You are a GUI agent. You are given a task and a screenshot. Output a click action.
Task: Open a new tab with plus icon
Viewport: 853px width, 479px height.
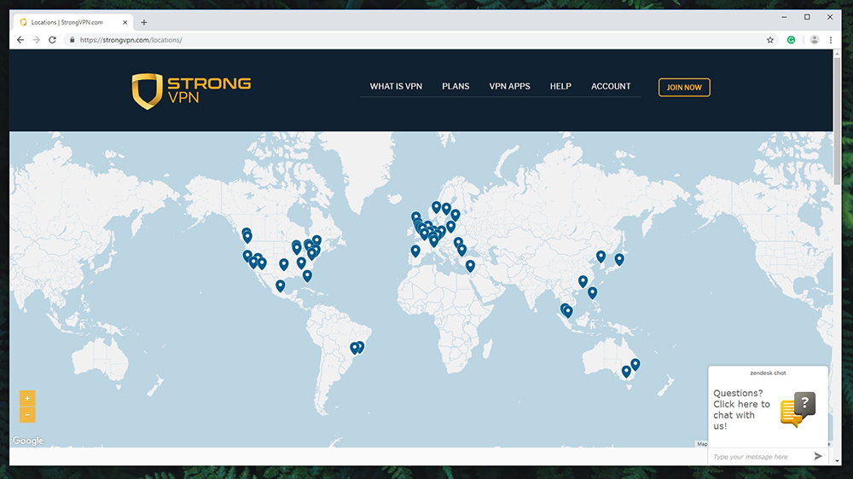coord(144,22)
